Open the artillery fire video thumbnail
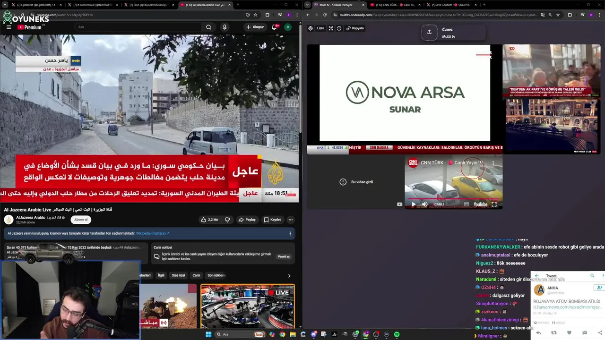605x340 pixels. (x=168, y=306)
